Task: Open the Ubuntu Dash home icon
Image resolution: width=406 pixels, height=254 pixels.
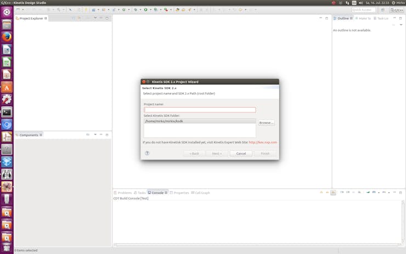Action: pyautogui.click(x=7, y=12)
